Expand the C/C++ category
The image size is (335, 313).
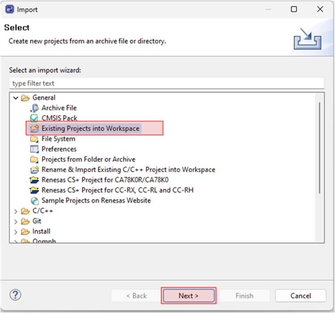click(16, 211)
